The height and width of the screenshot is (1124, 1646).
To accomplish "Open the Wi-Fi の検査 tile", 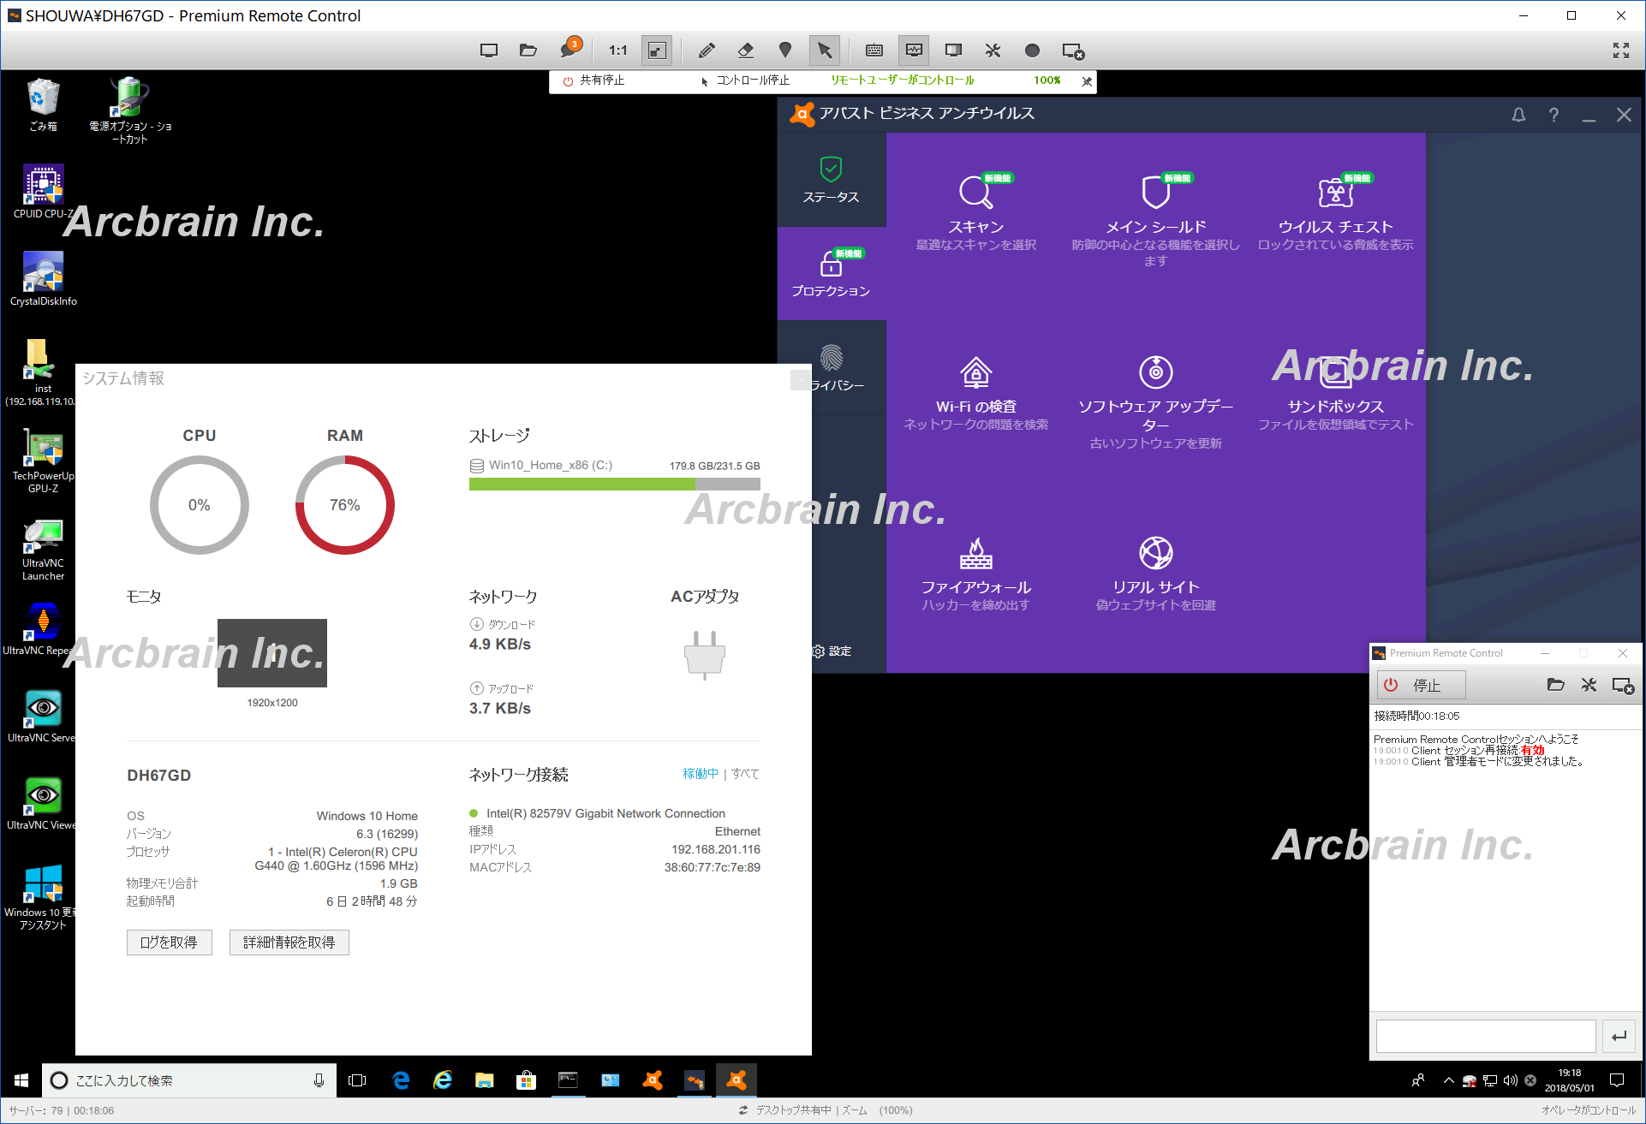I will [x=975, y=394].
